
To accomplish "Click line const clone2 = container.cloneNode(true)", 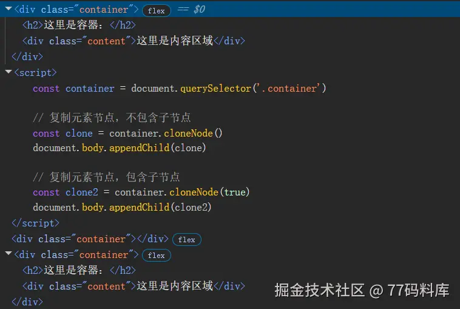I will [141, 192].
